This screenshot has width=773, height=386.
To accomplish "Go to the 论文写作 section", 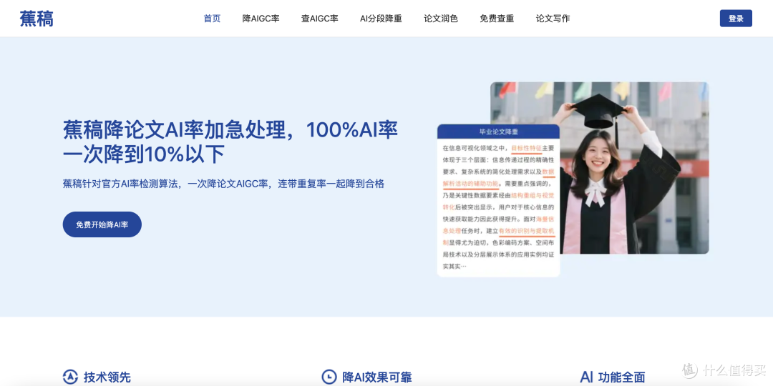I will click(x=553, y=19).
